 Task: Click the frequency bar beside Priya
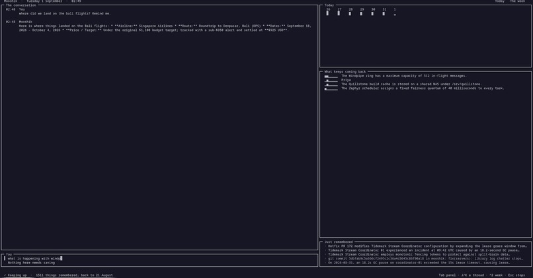click(x=331, y=81)
